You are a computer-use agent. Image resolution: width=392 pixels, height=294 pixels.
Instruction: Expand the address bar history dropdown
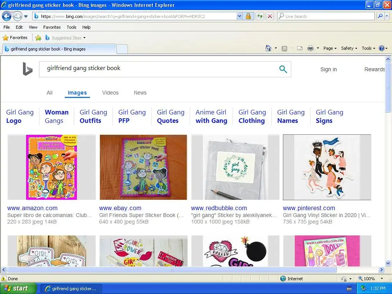239,16
